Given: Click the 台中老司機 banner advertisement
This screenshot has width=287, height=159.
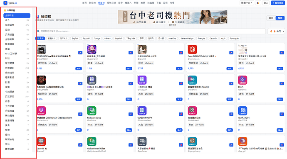Looking at the screenshot, I should [173, 17].
